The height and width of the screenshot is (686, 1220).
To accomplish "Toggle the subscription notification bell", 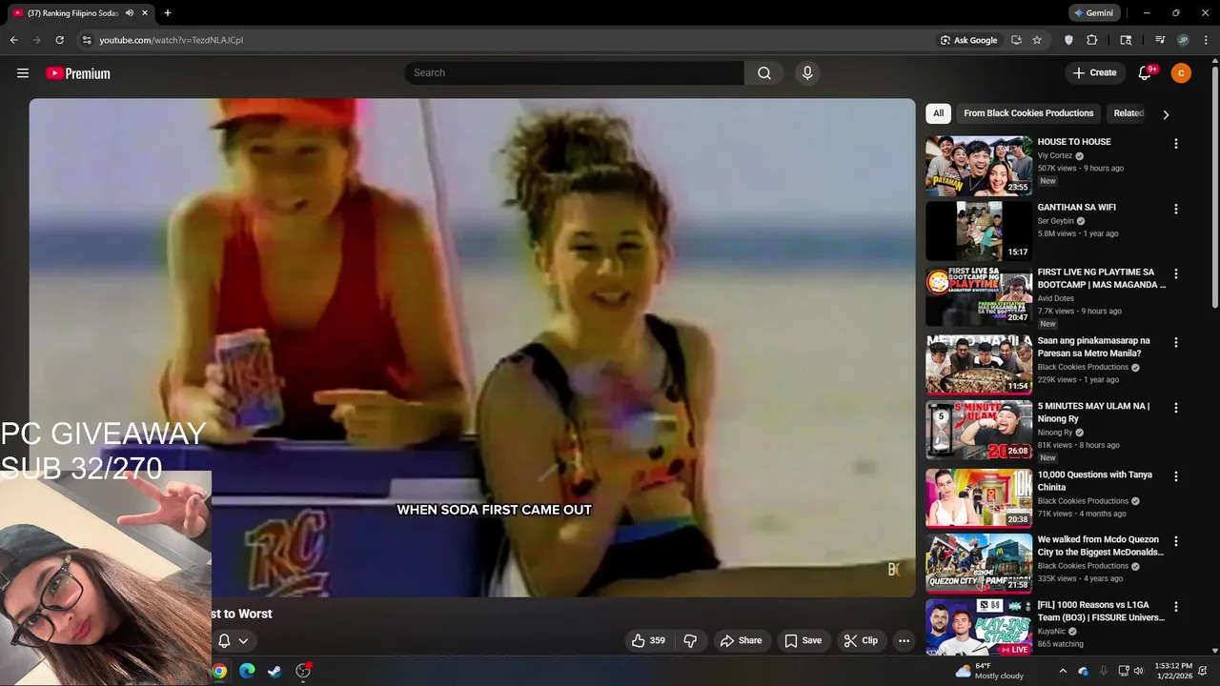I will tap(224, 641).
